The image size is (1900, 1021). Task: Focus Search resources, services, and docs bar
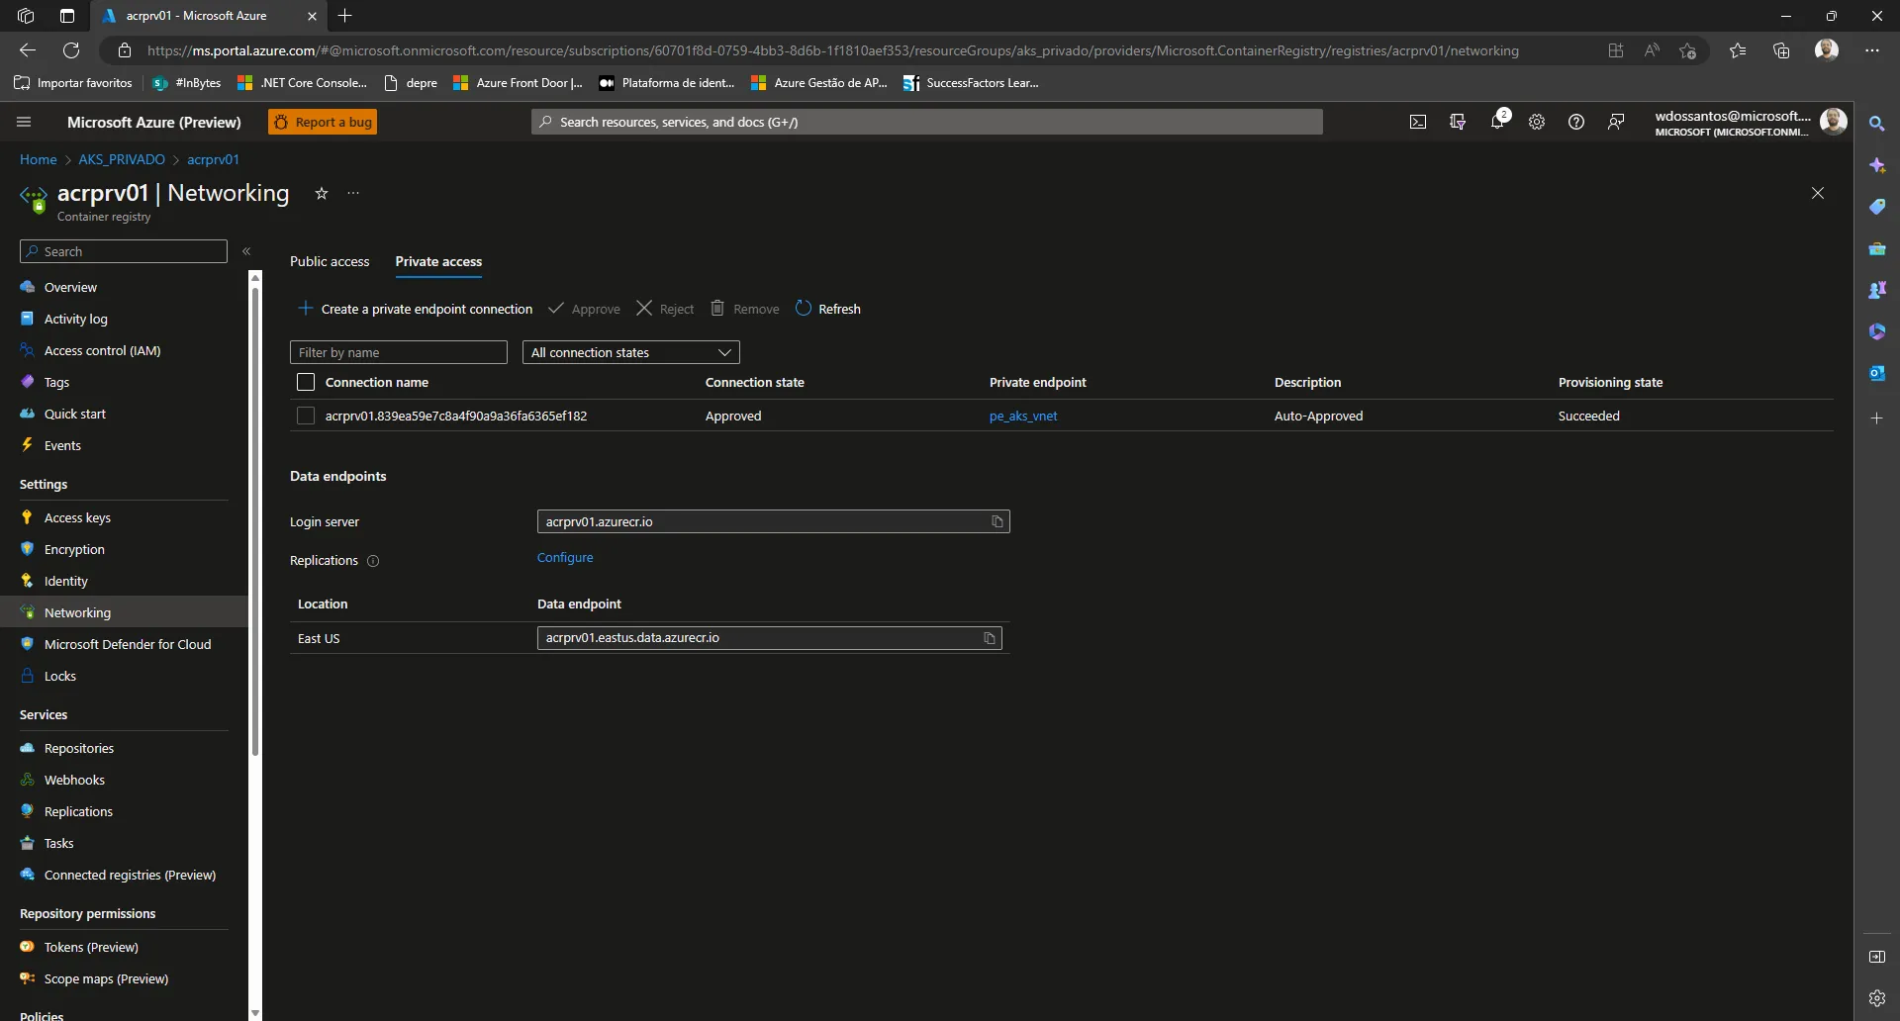(x=927, y=122)
